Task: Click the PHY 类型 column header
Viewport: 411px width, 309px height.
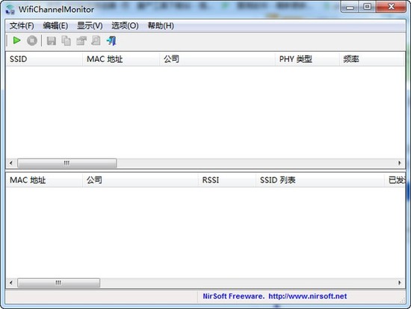Action: (307, 59)
